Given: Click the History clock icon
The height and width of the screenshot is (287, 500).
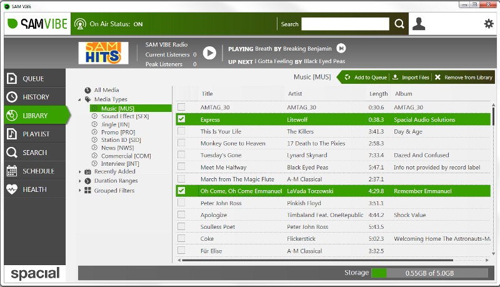Looking at the screenshot, I should (x=12, y=97).
